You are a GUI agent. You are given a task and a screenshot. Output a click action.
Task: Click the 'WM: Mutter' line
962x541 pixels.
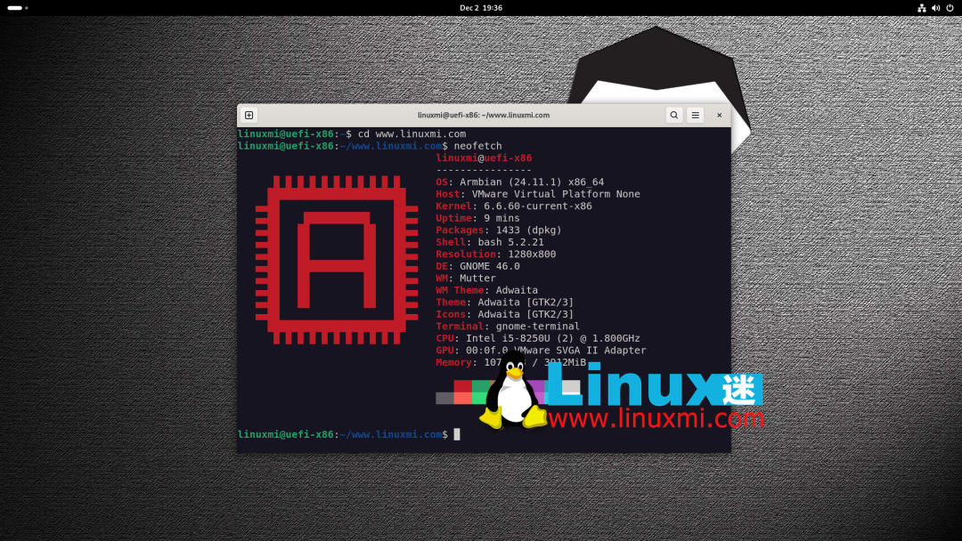tap(466, 279)
